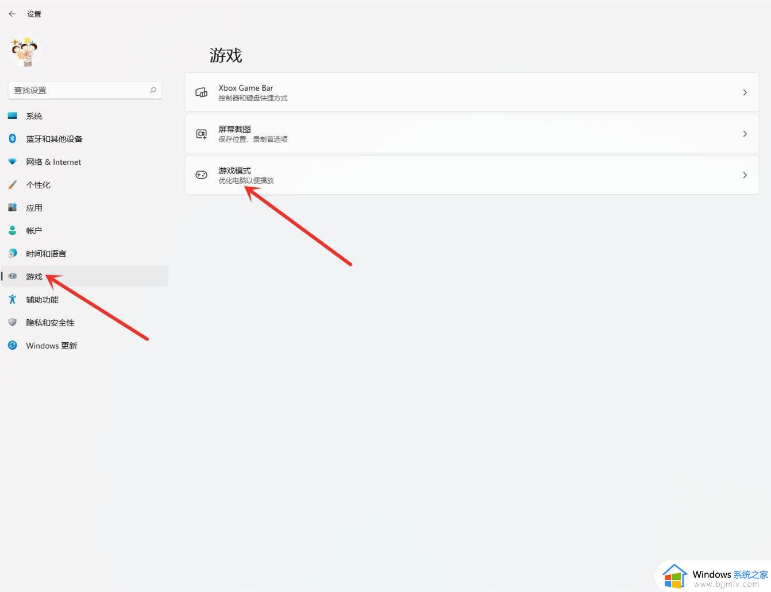Click the 个性化 paintbrush icon

click(13, 185)
